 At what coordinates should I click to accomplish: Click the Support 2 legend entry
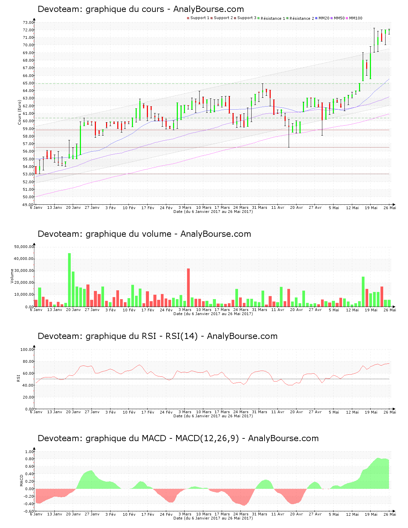[x=222, y=18]
